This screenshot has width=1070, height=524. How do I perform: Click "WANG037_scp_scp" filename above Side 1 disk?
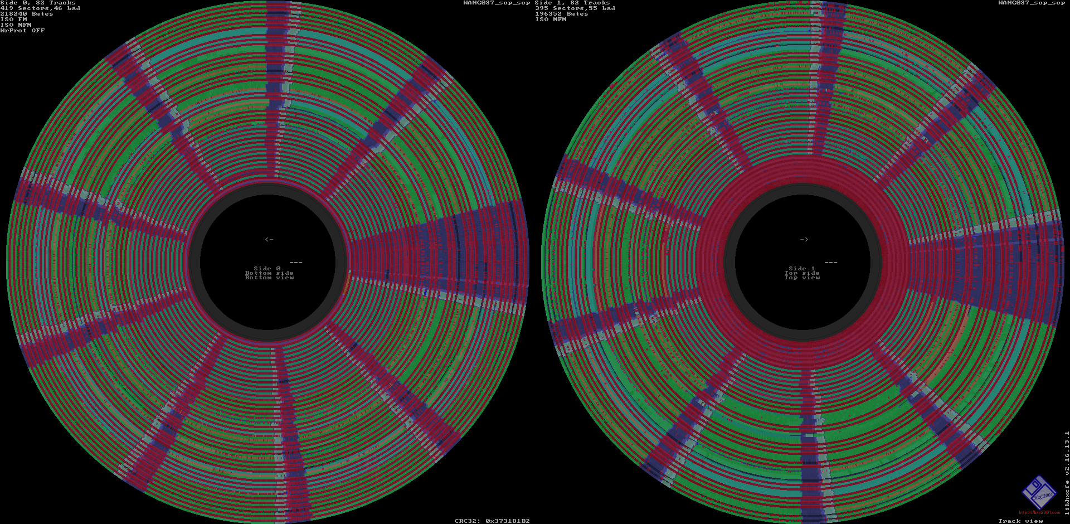click(1032, 3)
